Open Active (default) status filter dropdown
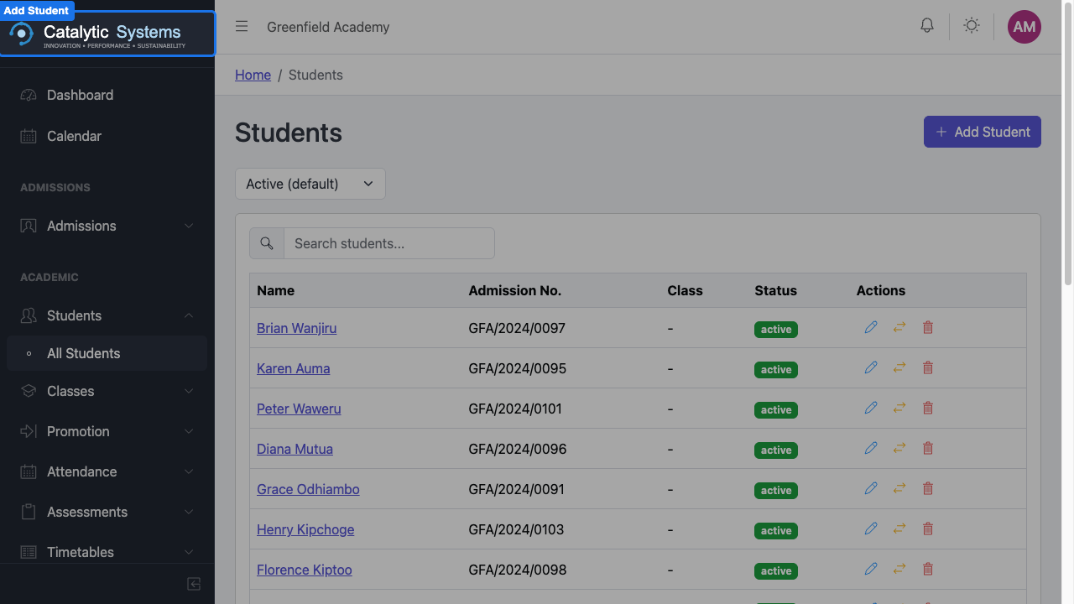 tap(310, 184)
